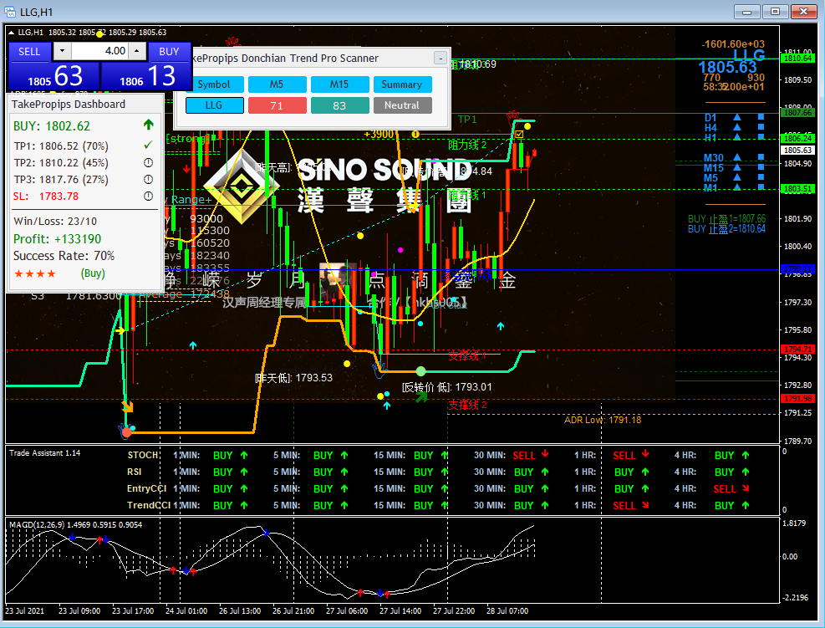This screenshot has width=825, height=628.
Task: Click the green checkmark next to TP1
Action: coord(149,145)
